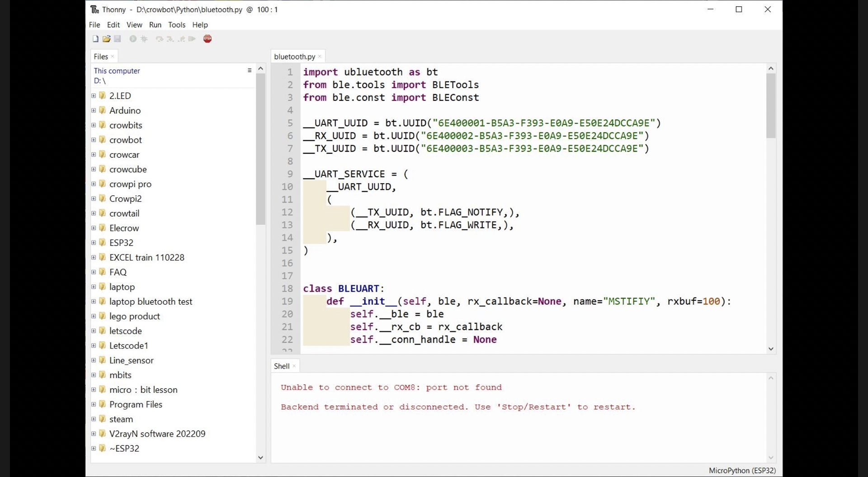
Task: Select the laptop bluetooth test folder
Action: (x=151, y=302)
